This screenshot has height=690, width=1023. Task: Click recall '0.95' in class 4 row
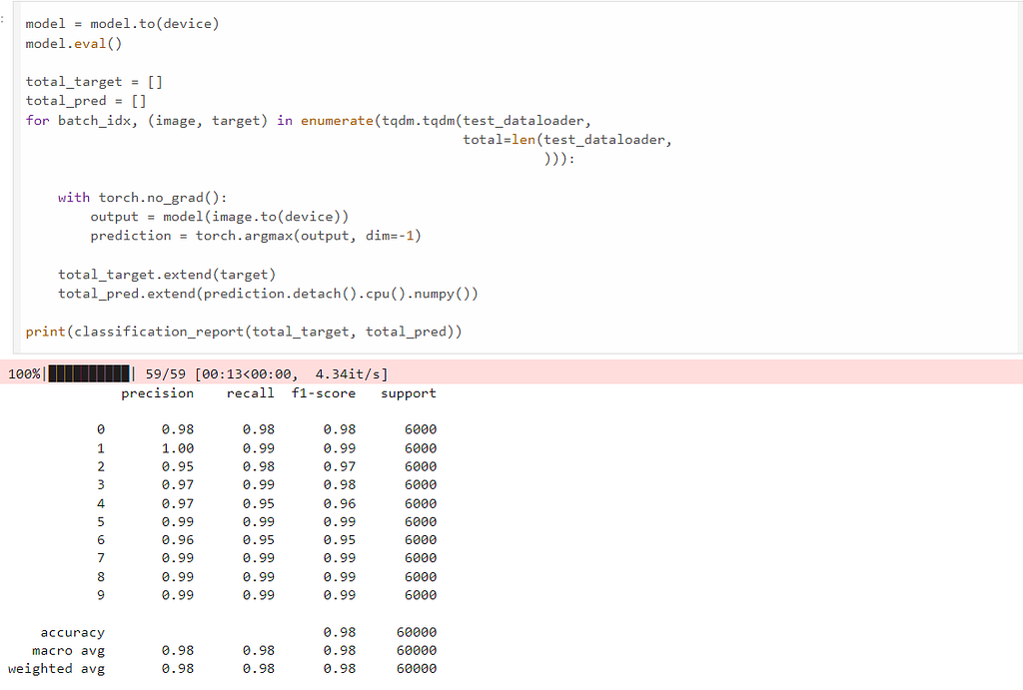259,503
